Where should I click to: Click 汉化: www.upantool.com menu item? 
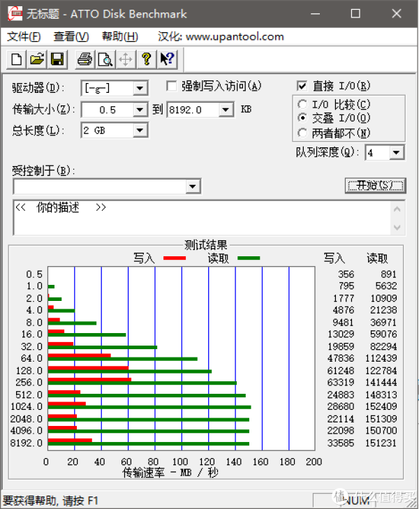[x=221, y=37]
